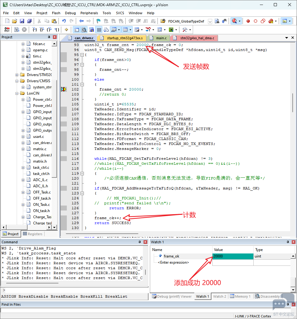This screenshot has height=319, width=297.
Task: Click the Step into icon
Action: click(x=35, y=30)
